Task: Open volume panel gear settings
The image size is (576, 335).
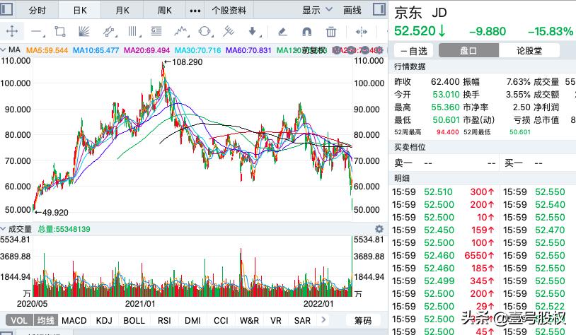Action: pyautogui.click(x=379, y=229)
